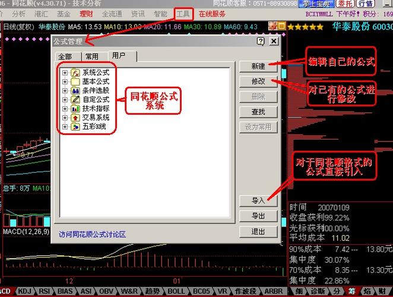The width and height of the screenshot is (393, 297).
Task: Select the 筹 tab in the right panel
Action: pos(352,291)
